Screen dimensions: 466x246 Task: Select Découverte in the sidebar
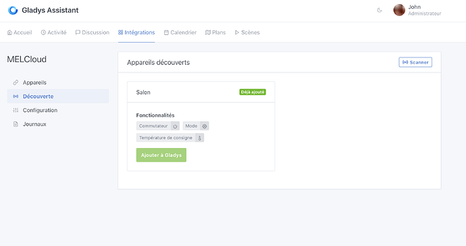[58, 97]
